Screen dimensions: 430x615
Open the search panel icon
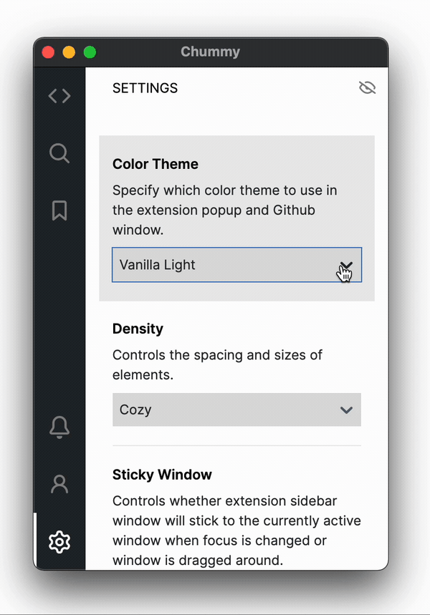coord(59,153)
